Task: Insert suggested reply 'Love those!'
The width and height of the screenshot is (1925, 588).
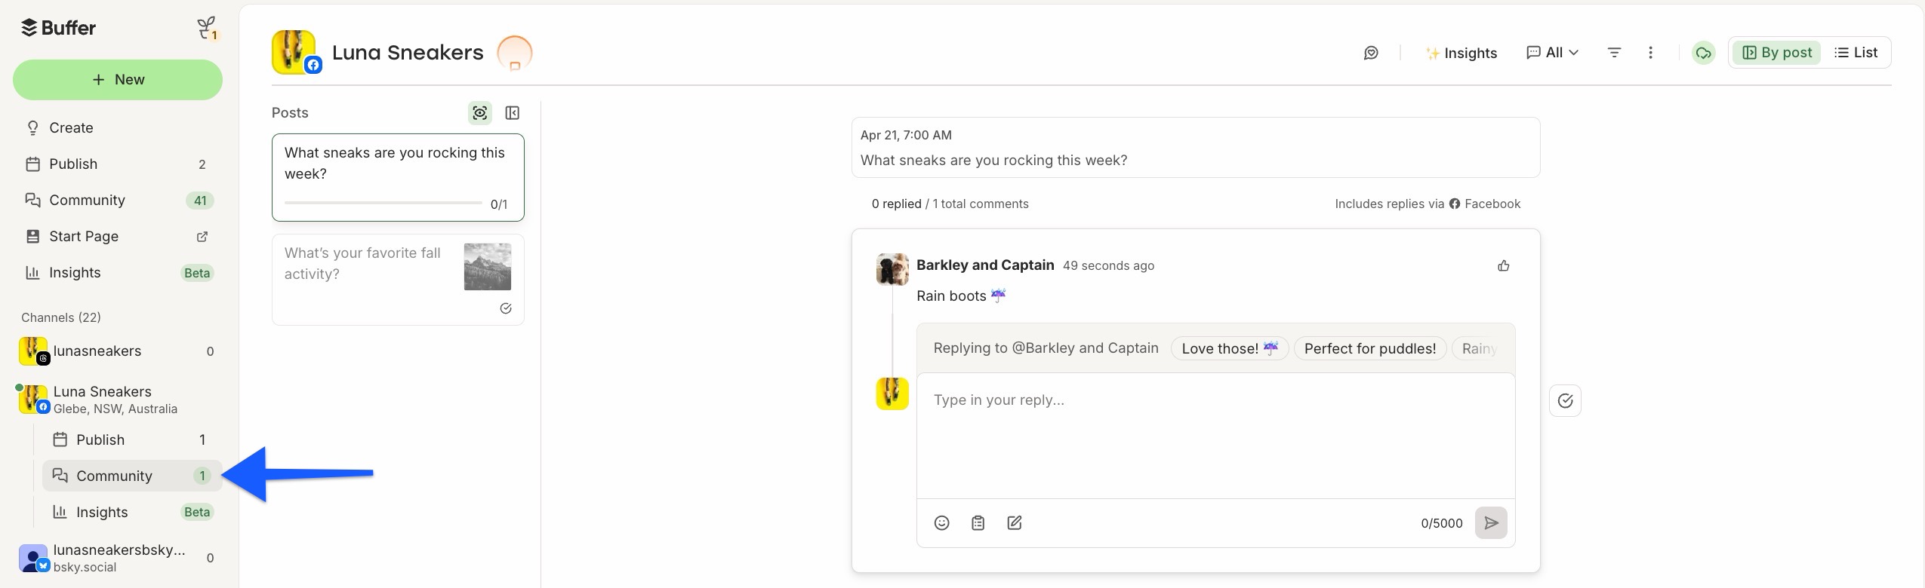Action: click(x=1230, y=348)
